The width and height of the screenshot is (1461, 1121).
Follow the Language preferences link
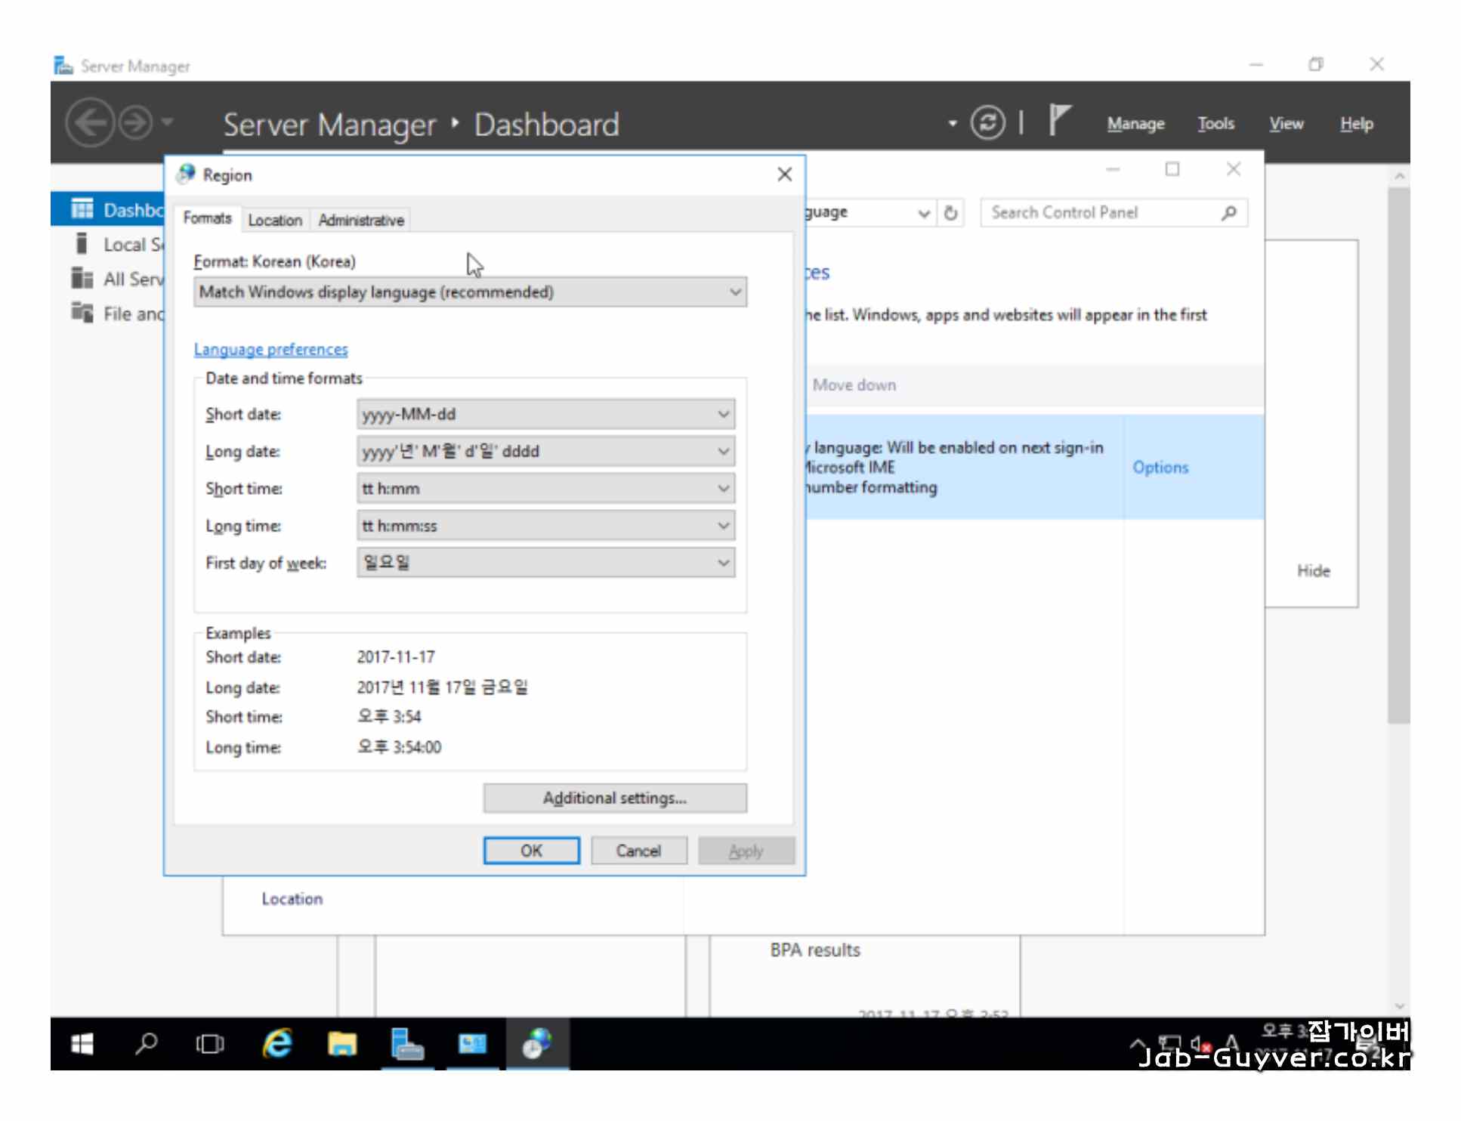(270, 349)
